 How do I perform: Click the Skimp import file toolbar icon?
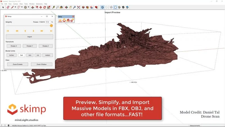[60, 20]
